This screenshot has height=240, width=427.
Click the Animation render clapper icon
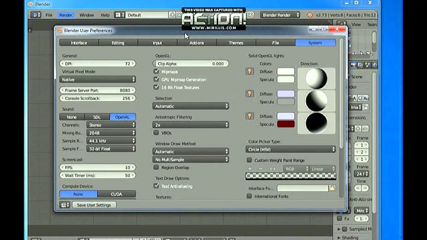click(352, 98)
